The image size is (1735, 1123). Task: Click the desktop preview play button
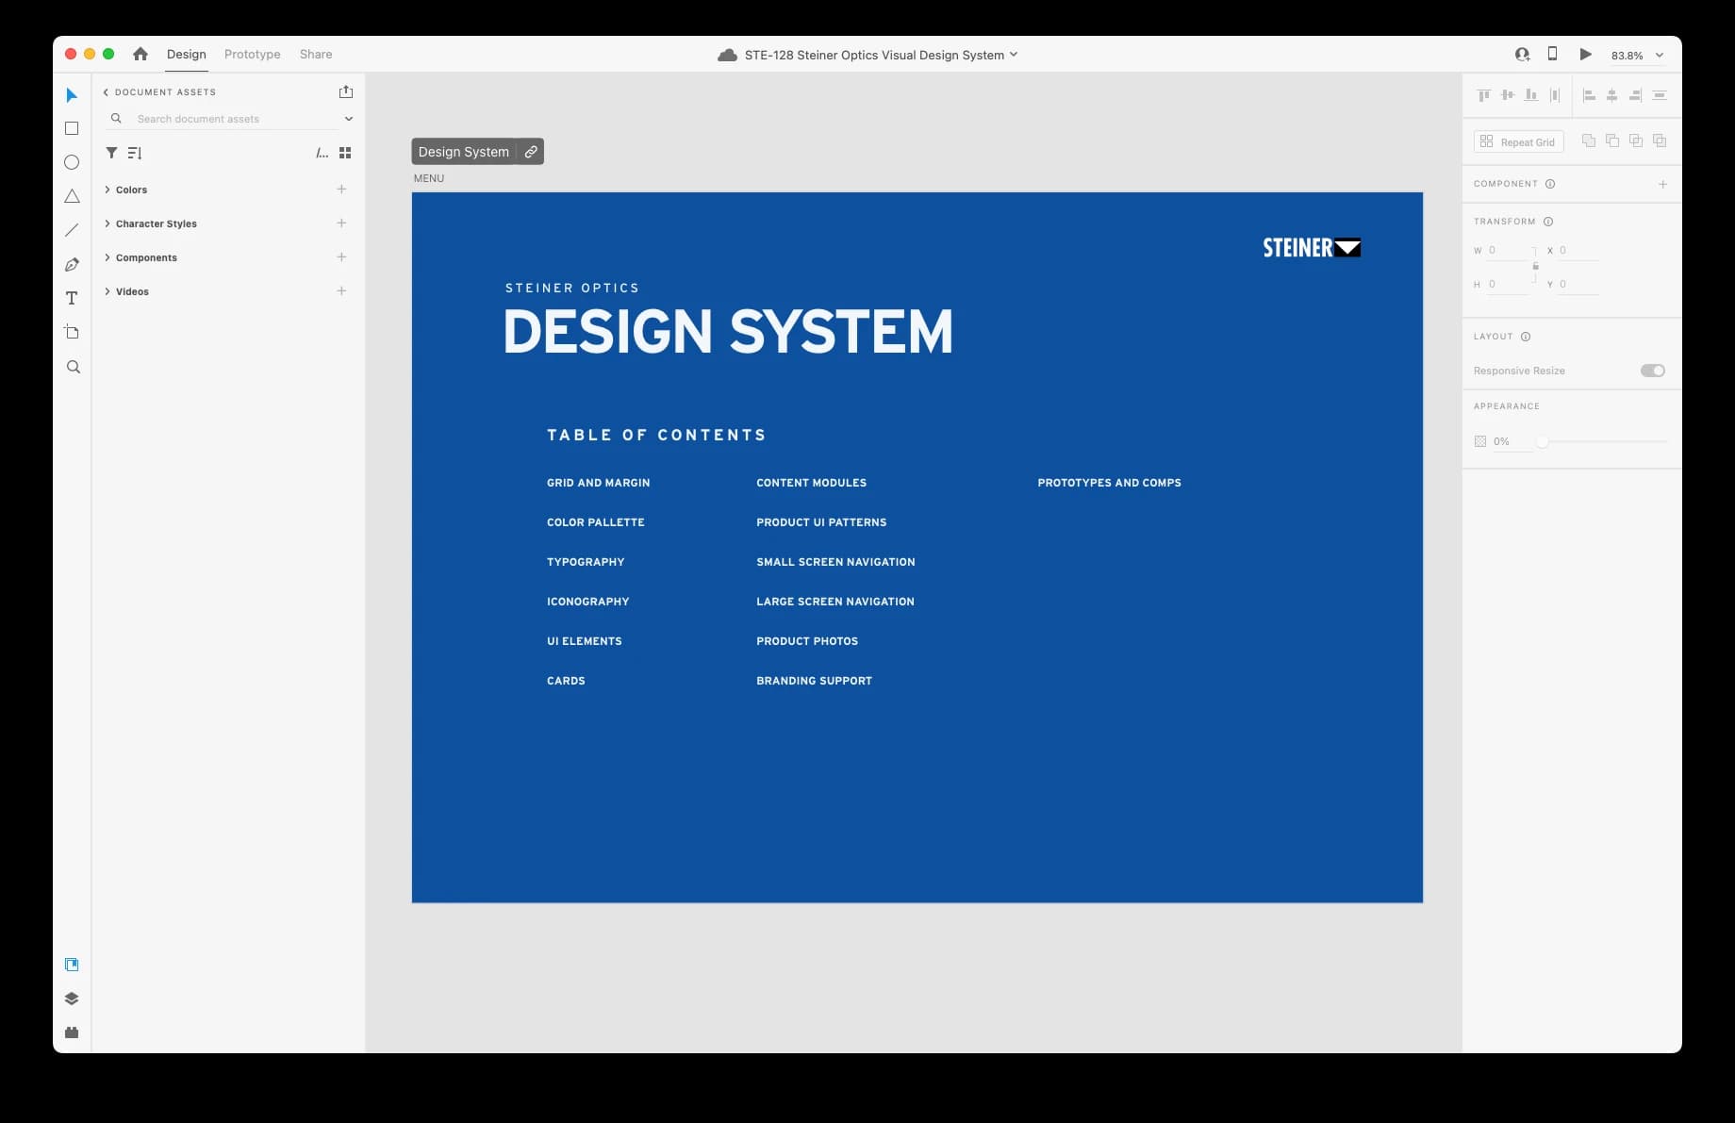[1585, 55]
